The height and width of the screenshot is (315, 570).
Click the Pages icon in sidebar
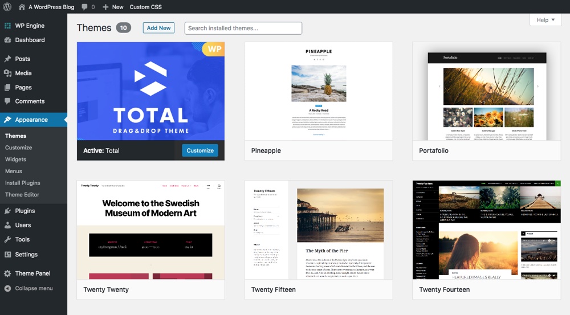(x=7, y=87)
